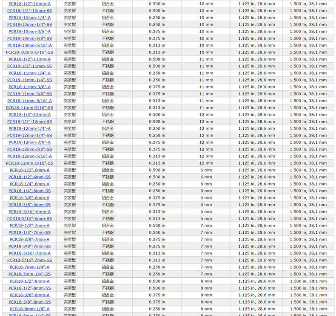
Task: Open PCR18-12mm-3/8"-SS part page
Action: pos(29,149)
